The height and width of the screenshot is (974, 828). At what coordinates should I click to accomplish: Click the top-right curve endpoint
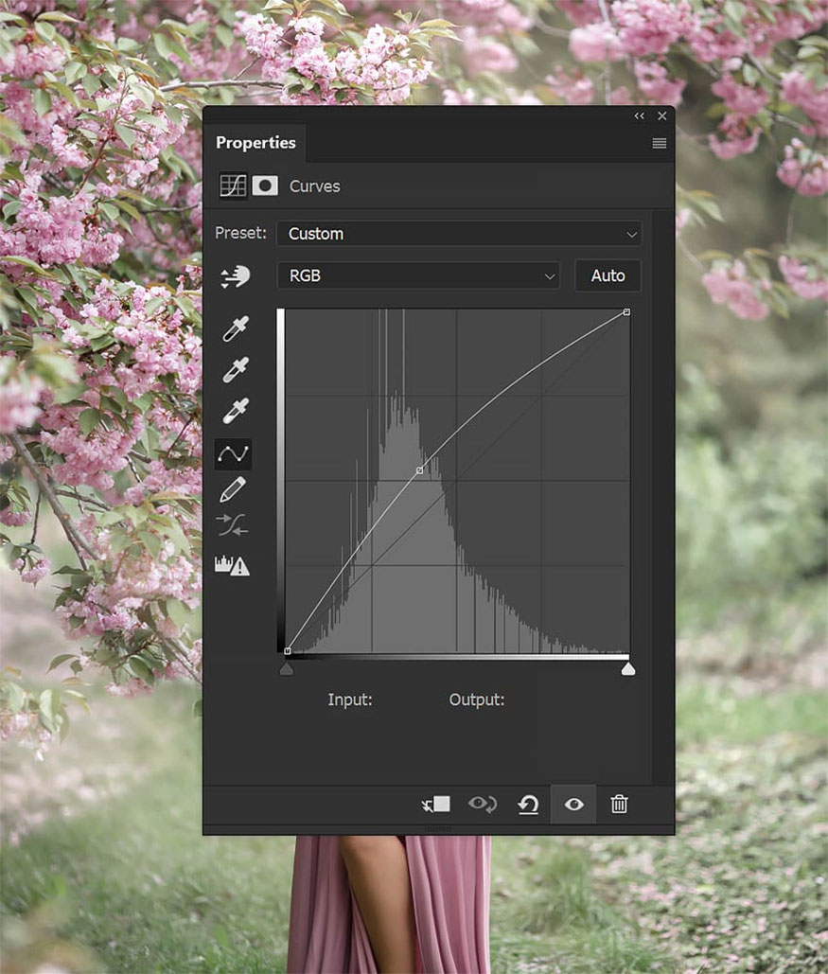point(626,311)
